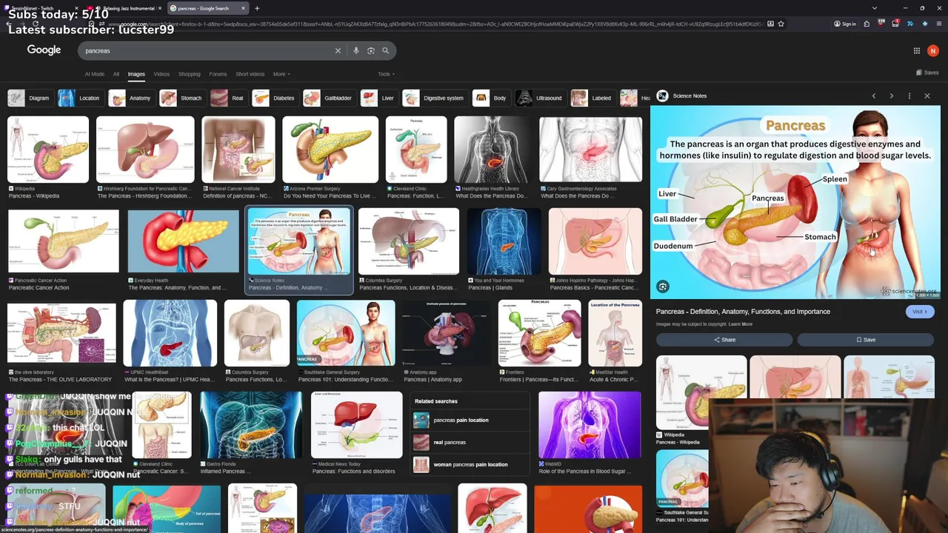Expand the More search categories menu
Viewport: 948px width, 533px height.
point(281,74)
